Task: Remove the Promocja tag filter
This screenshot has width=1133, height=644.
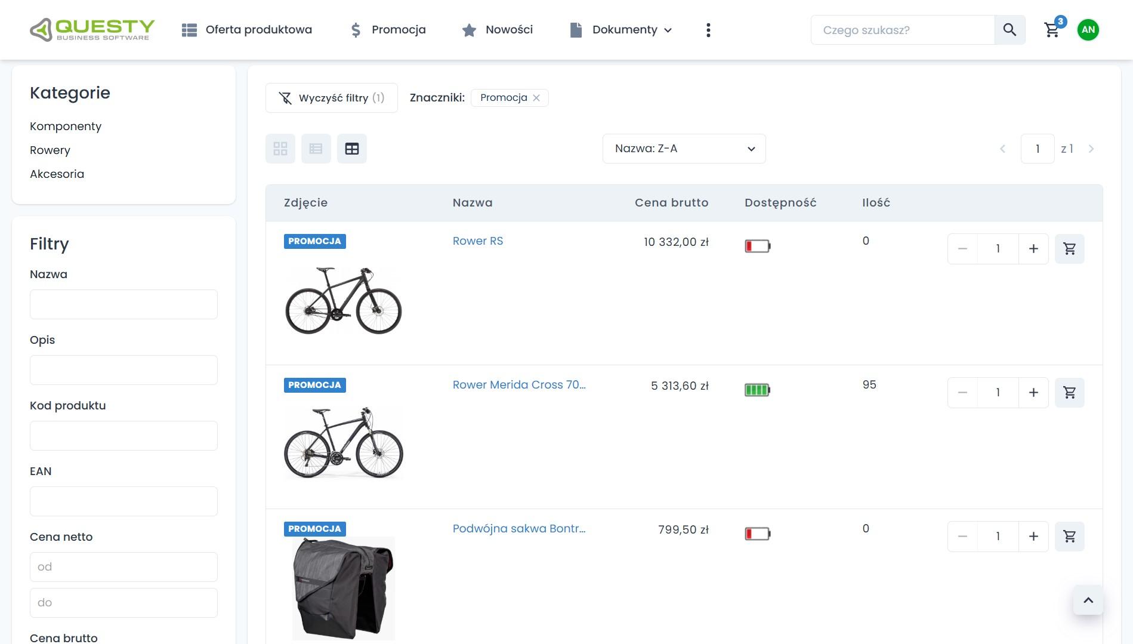Action: (536, 98)
